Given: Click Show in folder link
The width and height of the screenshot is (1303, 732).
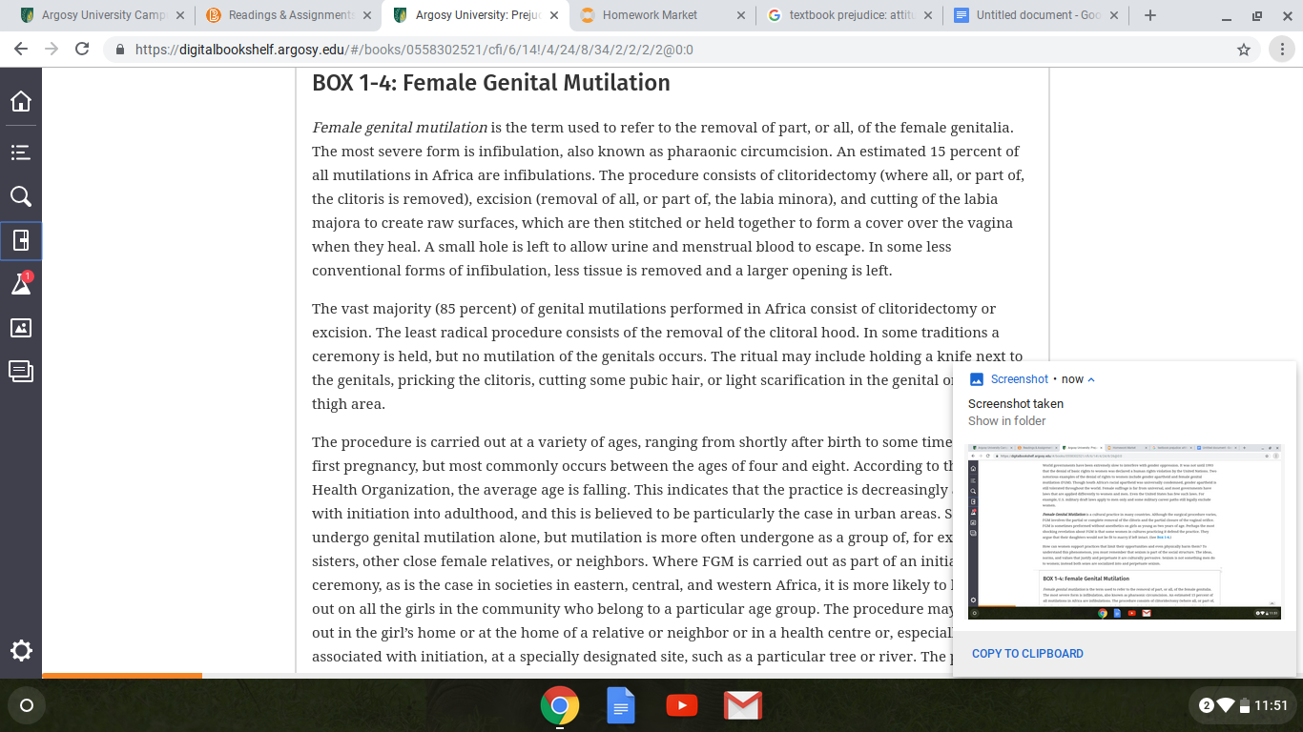Looking at the screenshot, I should pos(1006,421).
